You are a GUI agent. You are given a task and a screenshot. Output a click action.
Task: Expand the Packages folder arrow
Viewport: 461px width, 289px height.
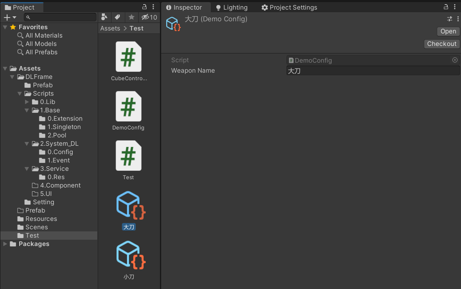click(5, 244)
